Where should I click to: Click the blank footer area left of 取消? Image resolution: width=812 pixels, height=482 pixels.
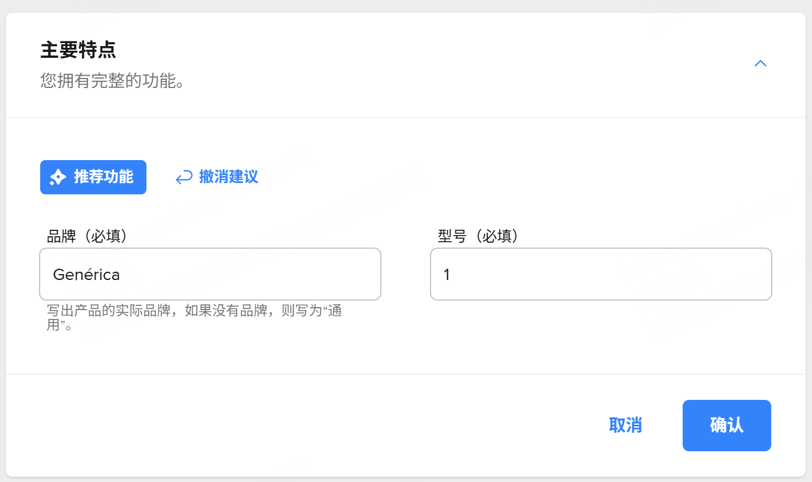pos(295,425)
